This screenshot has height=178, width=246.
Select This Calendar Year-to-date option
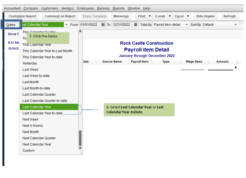[49, 57]
